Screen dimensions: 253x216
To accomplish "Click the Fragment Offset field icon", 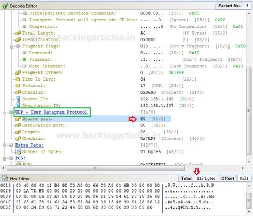I will click(x=18, y=73).
